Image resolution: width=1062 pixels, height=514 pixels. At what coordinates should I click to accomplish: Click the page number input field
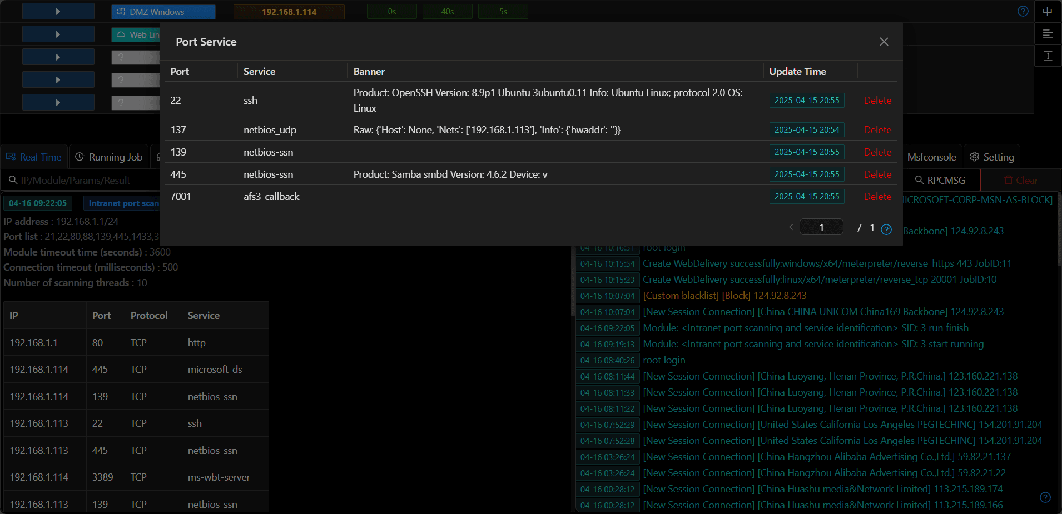click(x=821, y=227)
